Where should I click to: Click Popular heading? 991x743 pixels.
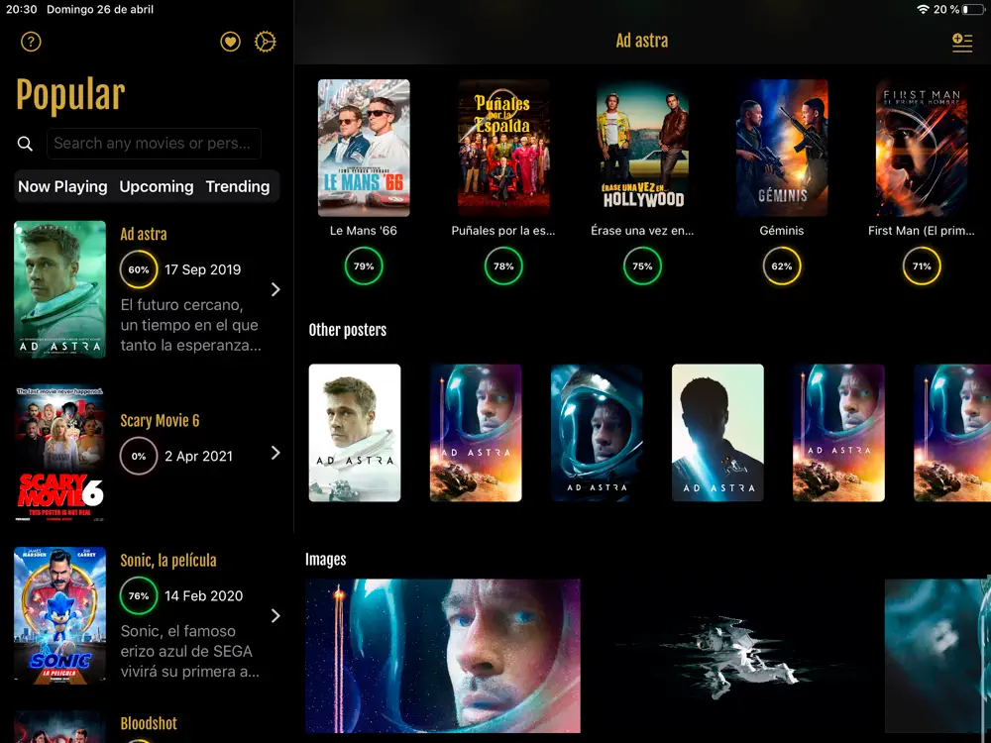[x=70, y=95]
